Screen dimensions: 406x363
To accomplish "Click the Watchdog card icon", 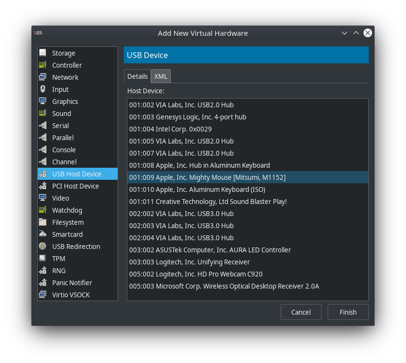I will (x=43, y=210).
